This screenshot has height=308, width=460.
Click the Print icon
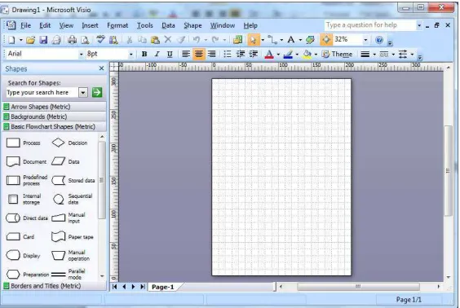pyautogui.click(x=72, y=40)
